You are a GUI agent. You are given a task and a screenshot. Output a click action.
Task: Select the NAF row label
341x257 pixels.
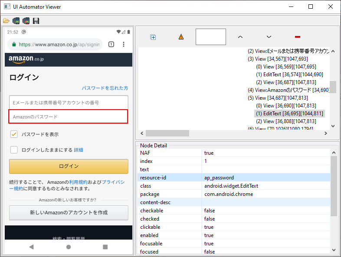click(x=145, y=153)
